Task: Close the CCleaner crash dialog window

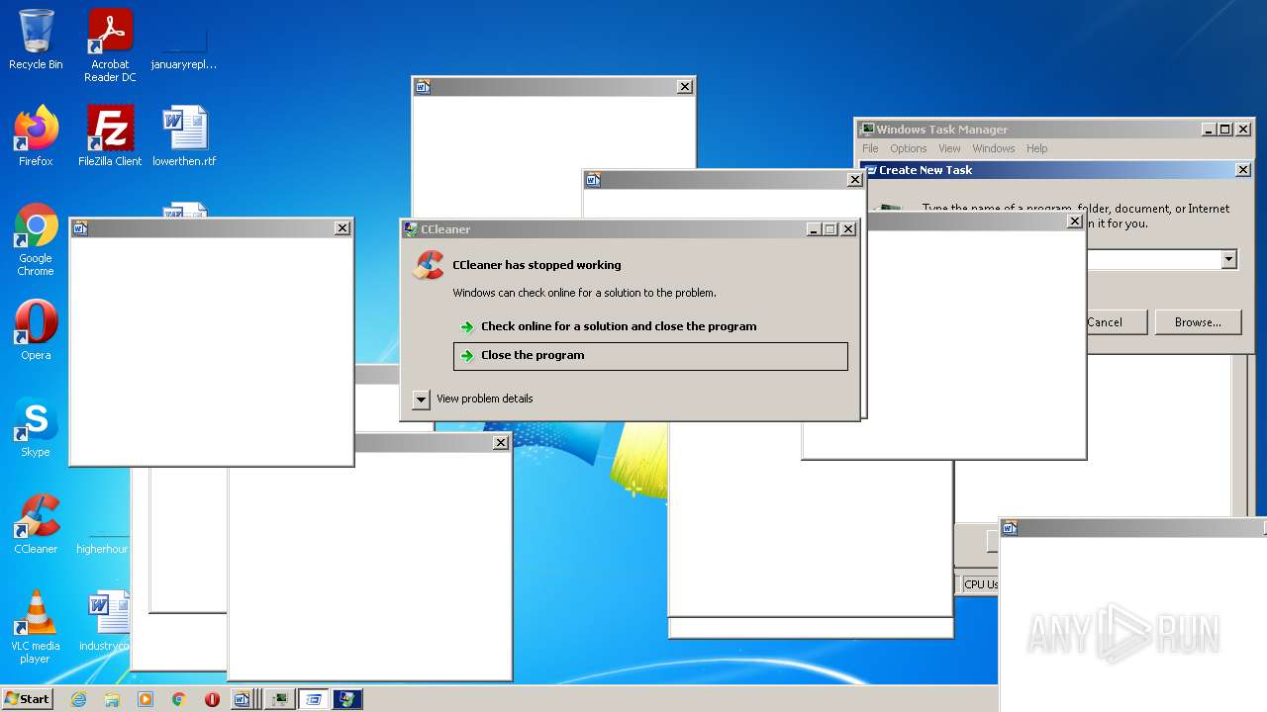Action: [x=848, y=229]
